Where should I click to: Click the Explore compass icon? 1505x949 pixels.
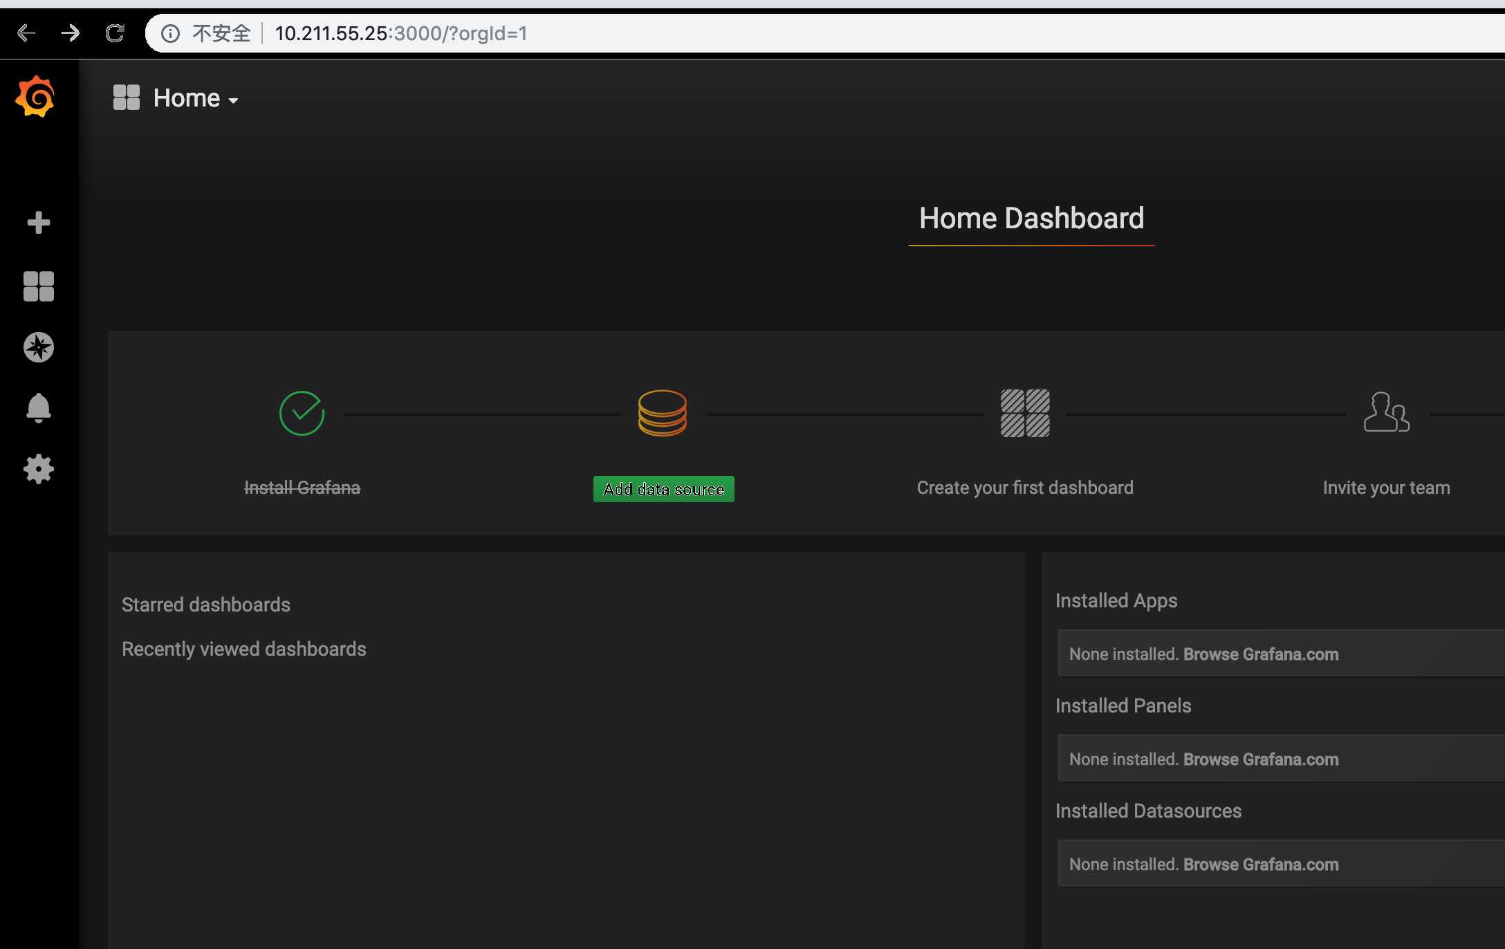38,347
